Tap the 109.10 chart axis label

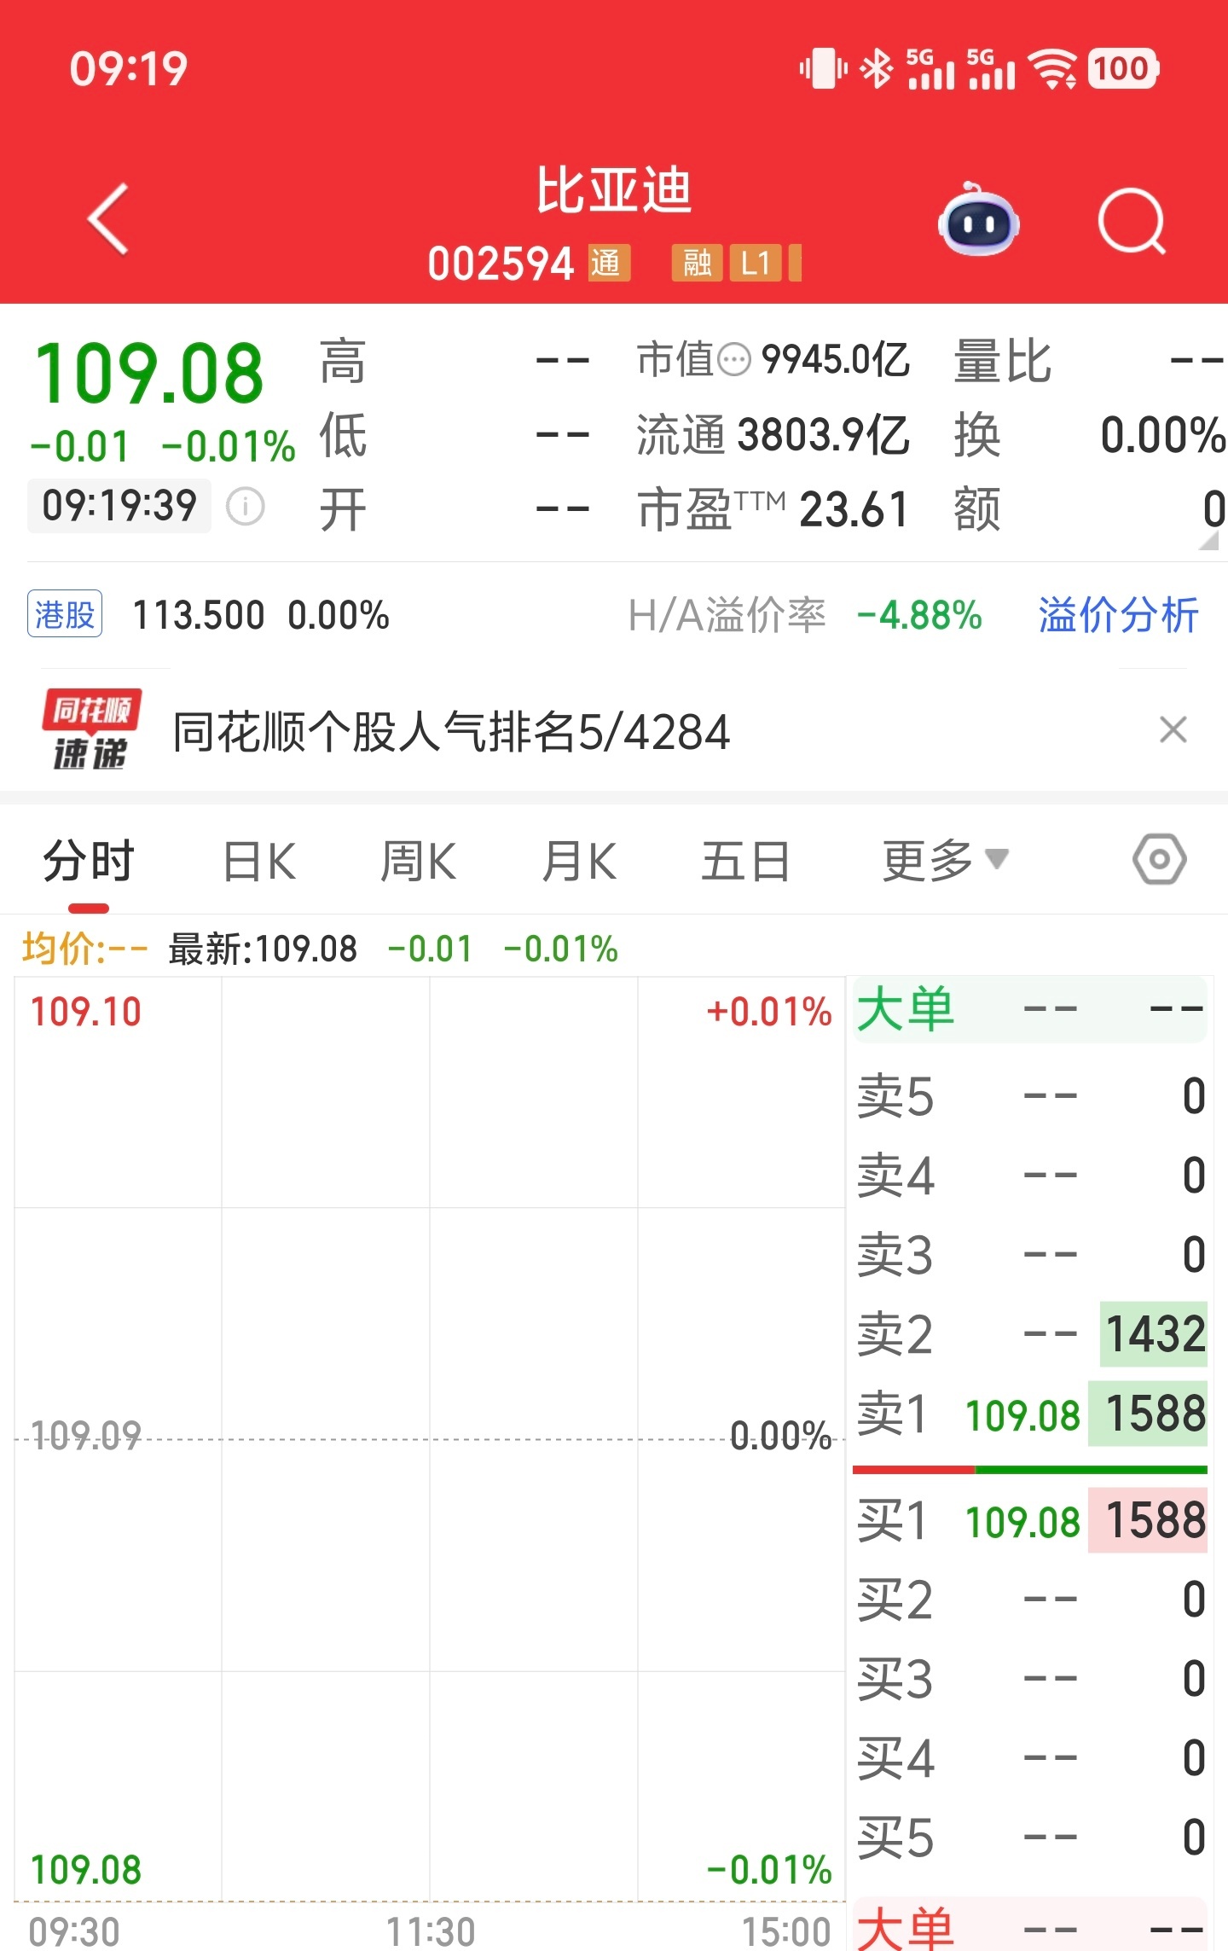pos(85,1012)
